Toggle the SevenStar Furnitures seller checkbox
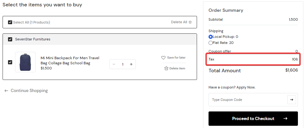 [x=10, y=39]
